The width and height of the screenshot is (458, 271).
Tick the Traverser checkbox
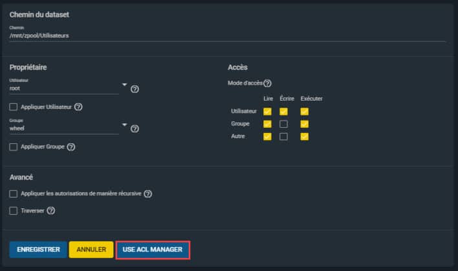coord(14,210)
